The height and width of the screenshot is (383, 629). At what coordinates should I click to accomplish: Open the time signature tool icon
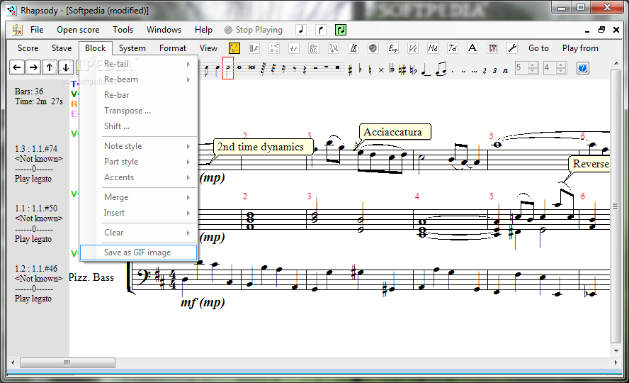click(334, 48)
